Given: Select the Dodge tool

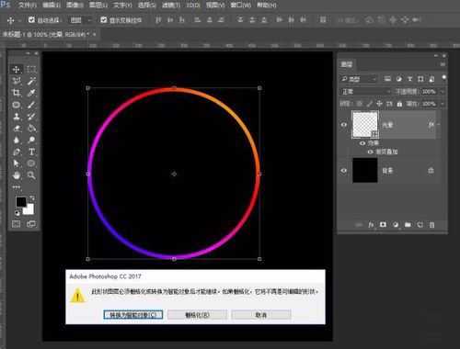Looking at the screenshot, I should [31, 140].
